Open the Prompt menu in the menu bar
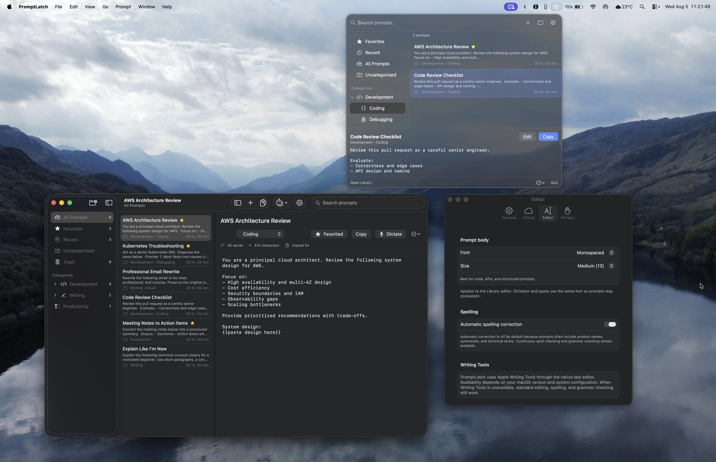716x462 pixels. [123, 7]
